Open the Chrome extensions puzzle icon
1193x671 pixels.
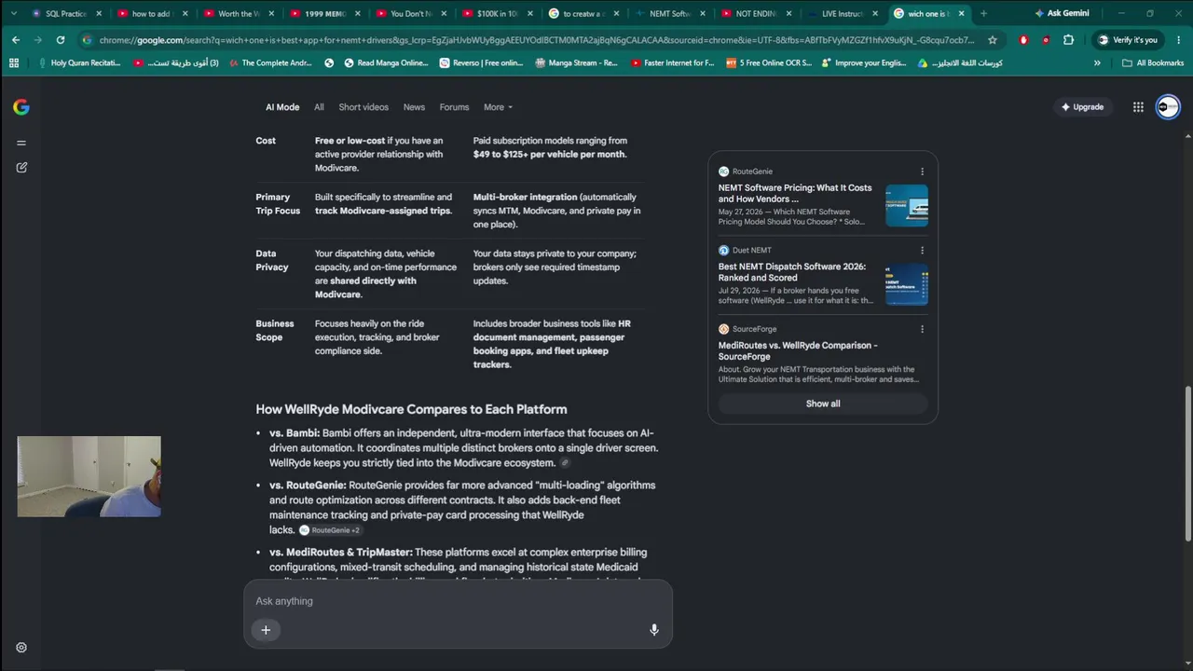(1068, 40)
